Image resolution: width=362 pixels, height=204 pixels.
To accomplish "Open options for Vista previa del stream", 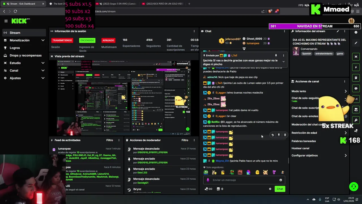I will click(x=194, y=56).
